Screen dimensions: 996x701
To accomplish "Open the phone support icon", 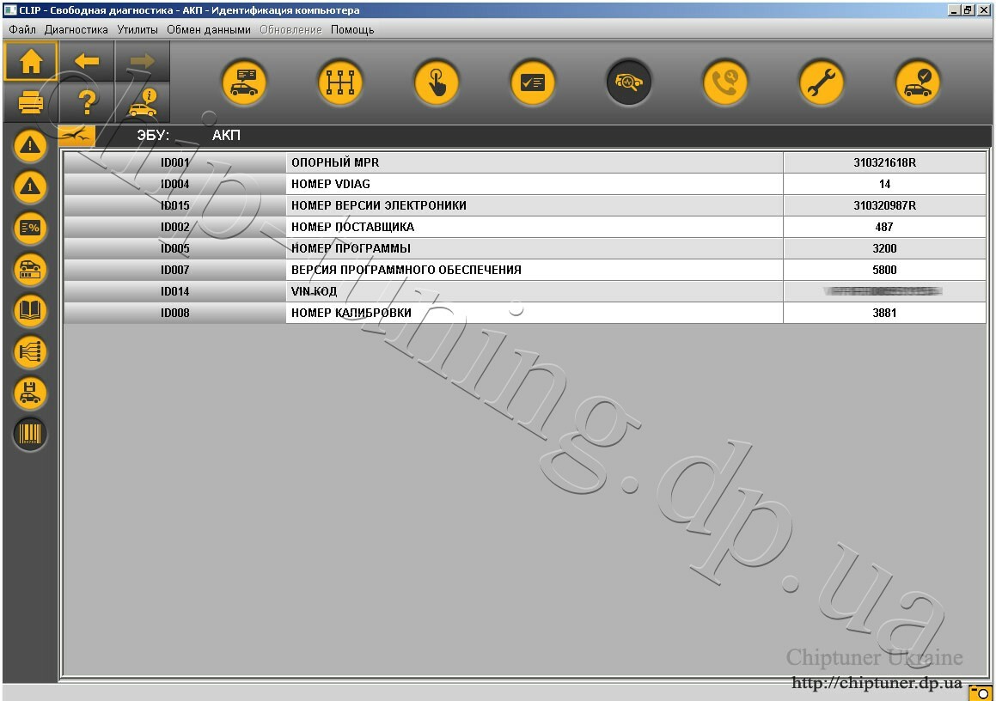I will tap(724, 82).
